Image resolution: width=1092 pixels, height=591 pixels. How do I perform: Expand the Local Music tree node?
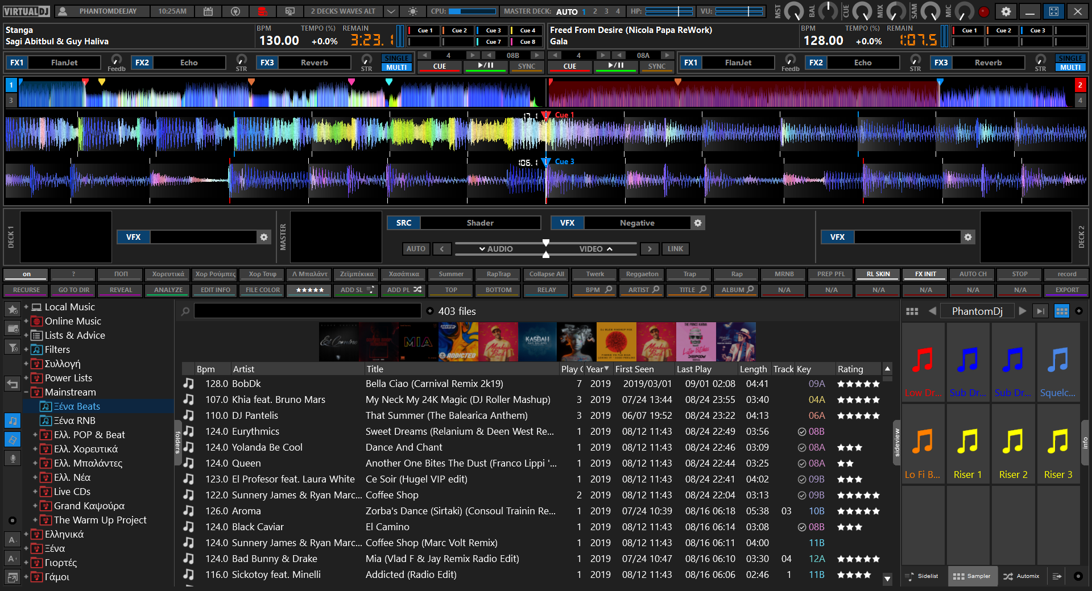coord(26,307)
